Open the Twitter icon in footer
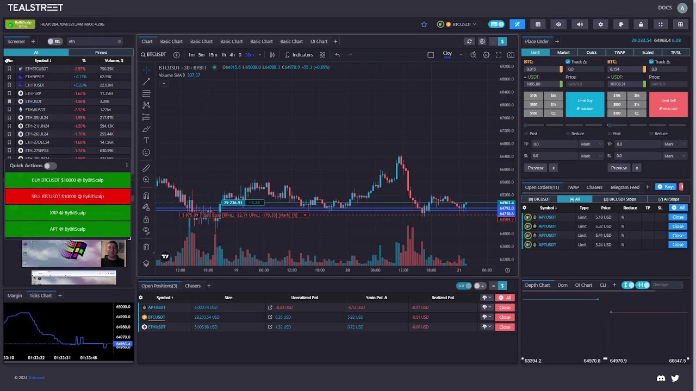 (675, 378)
